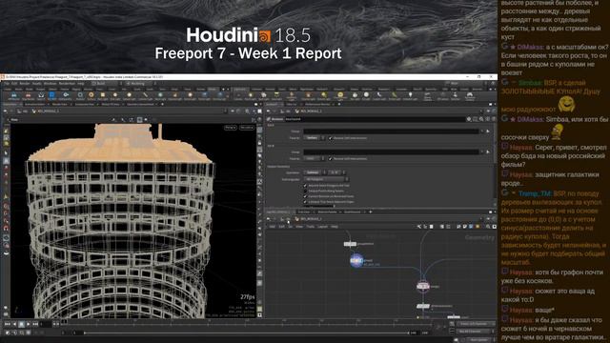The width and height of the screenshot is (610, 343).
Task: Click chat username Tramp_TM
Action: click(x=534, y=193)
